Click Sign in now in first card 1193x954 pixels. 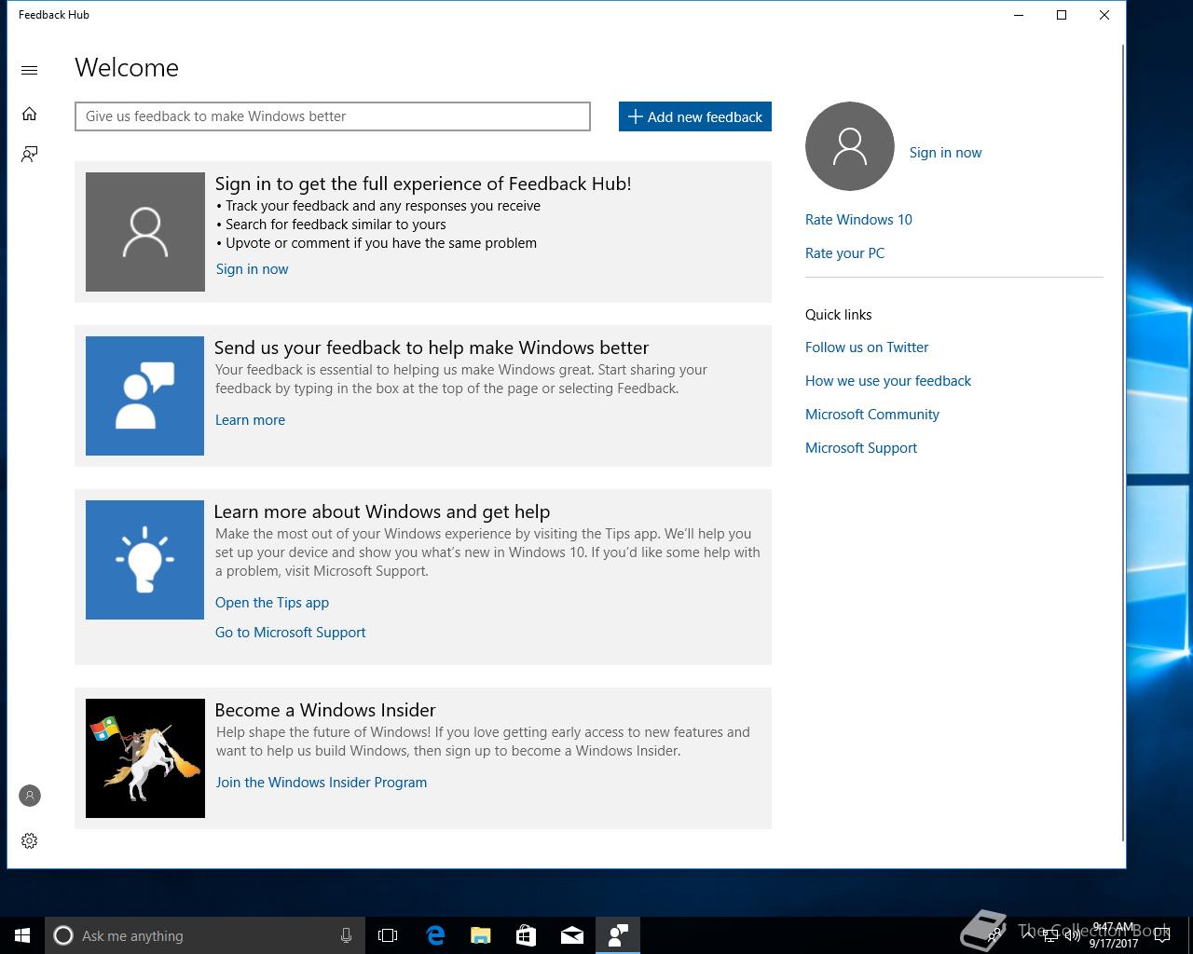[252, 269]
